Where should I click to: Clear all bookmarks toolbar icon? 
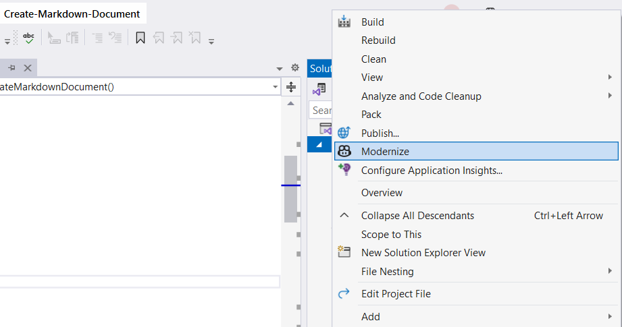point(195,38)
